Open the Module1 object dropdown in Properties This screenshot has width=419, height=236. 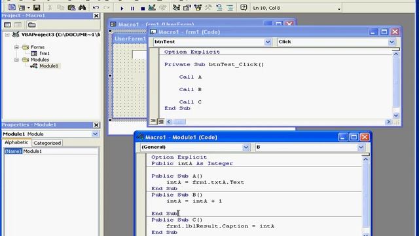click(x=95, y=134)
